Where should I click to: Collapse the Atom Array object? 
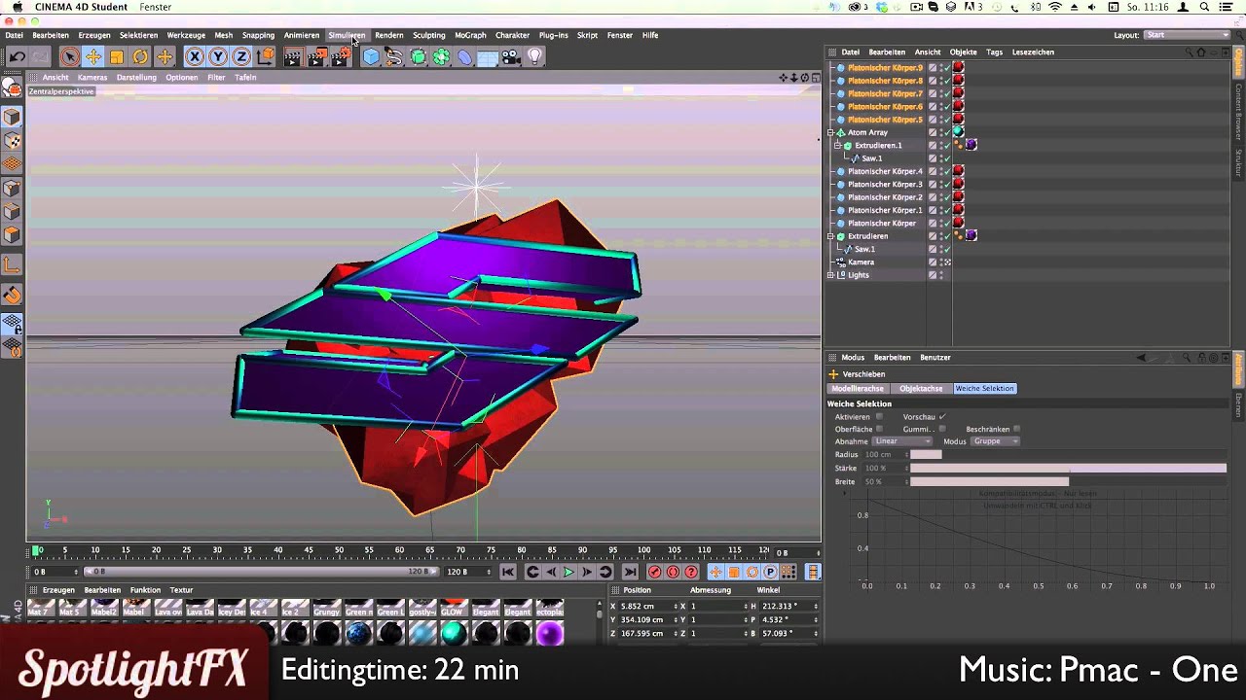click(830, 132)
